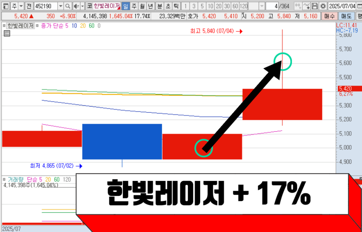This screenshot has width=362, height=232.
Task: Click the HC:-7.19 indicator text
Action: click(346, 30)
